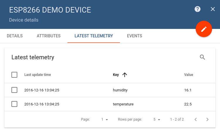Select the temperature row checkbox
The image size is (220, 132).
pyautogui.click(x=14, y=104)
